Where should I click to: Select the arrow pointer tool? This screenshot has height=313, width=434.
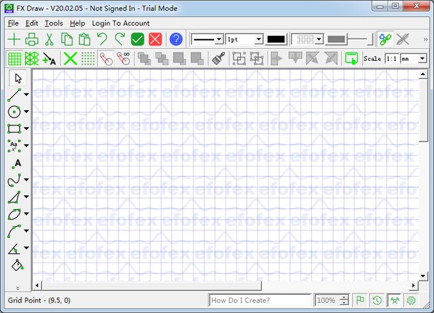(18, 78)
